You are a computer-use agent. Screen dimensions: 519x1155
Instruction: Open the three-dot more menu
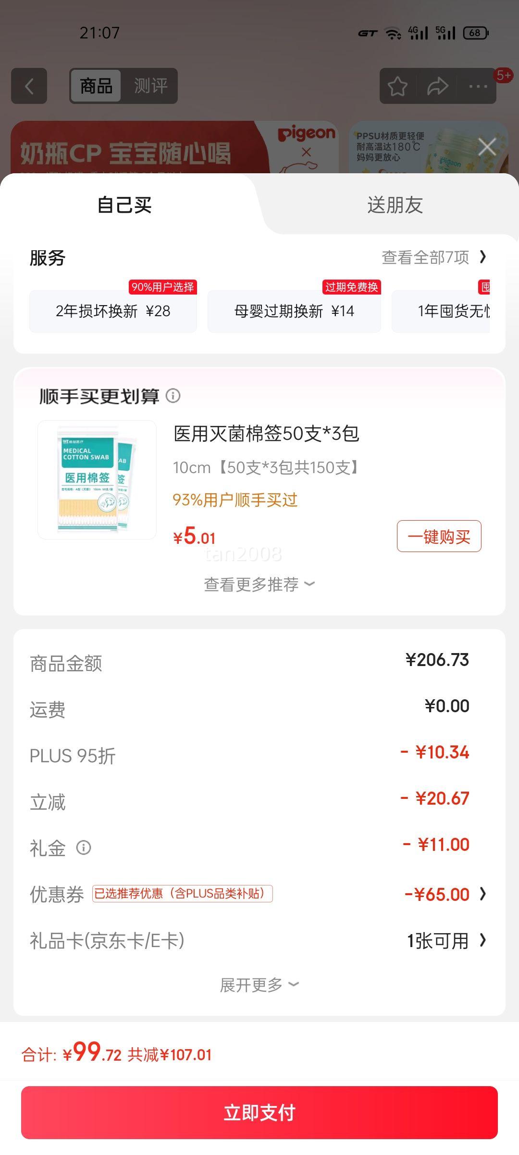tap(478, 87)
